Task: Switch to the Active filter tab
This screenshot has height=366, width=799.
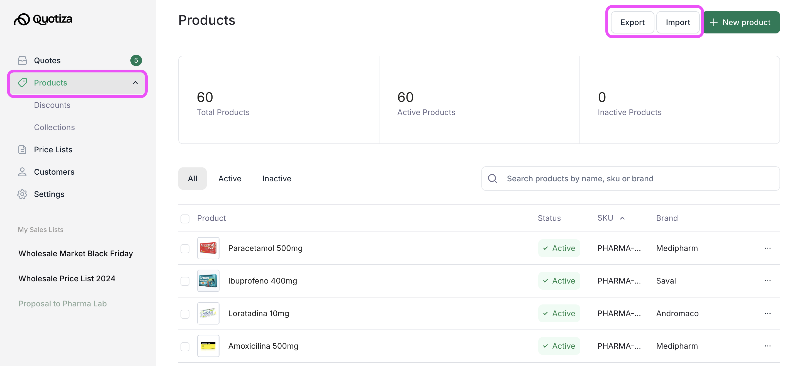Action: click(230, 178)
